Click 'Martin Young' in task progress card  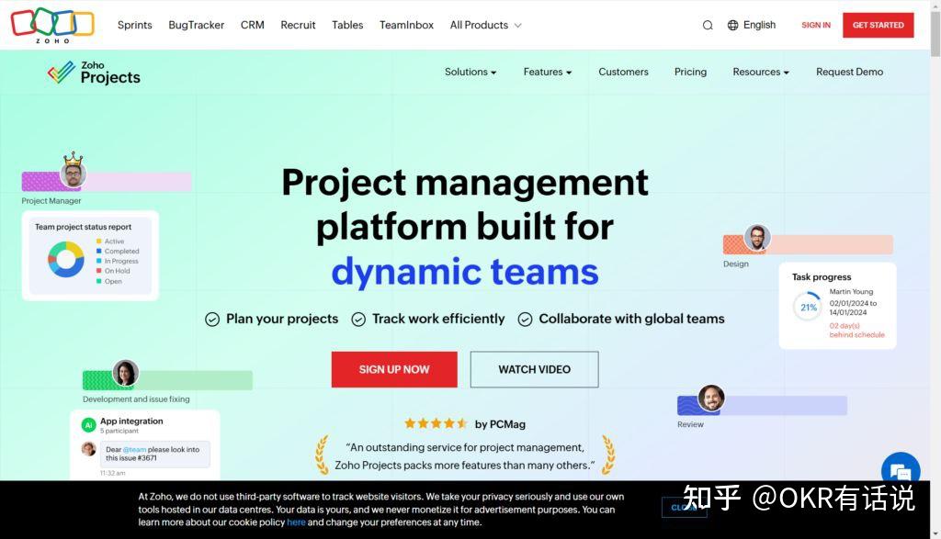point(851,291)
